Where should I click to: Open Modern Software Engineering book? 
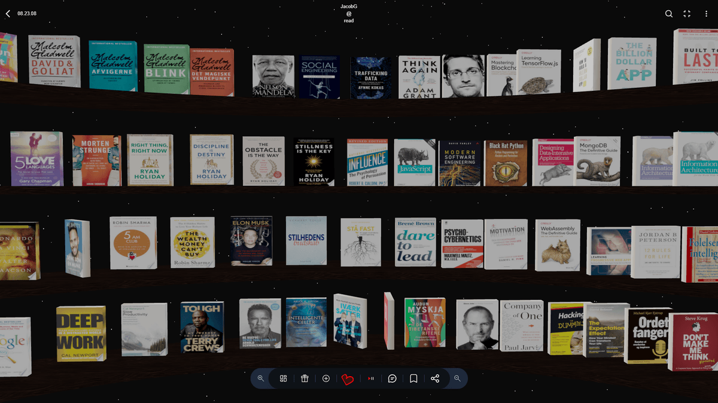(460, 163)
